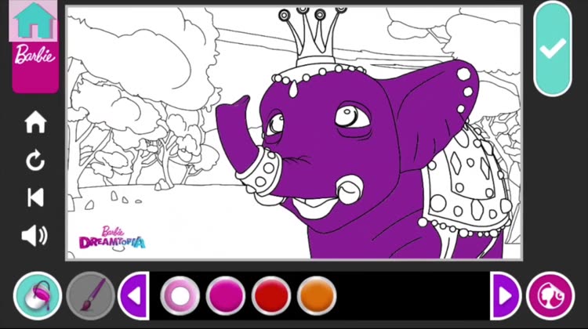
Task: Go back with the skip-to-start icon
Action: (x=35, y=197)
